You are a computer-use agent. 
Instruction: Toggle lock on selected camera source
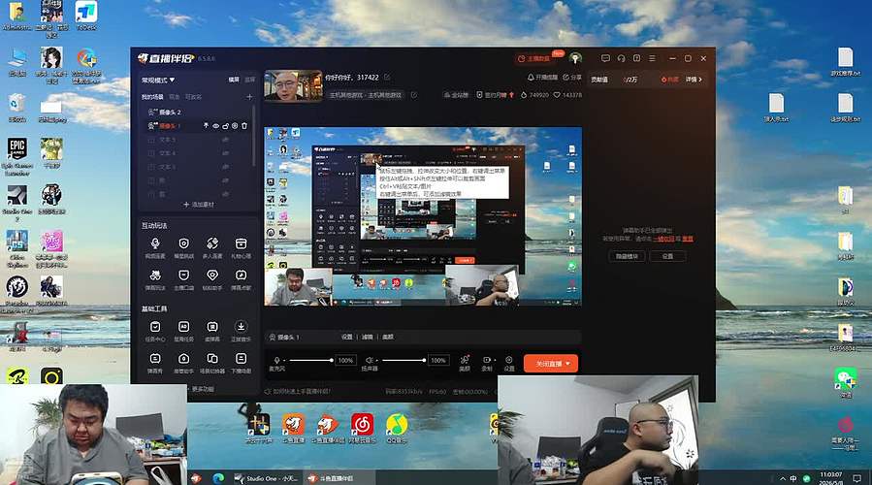pyautogui.click(x=225, y=126)
